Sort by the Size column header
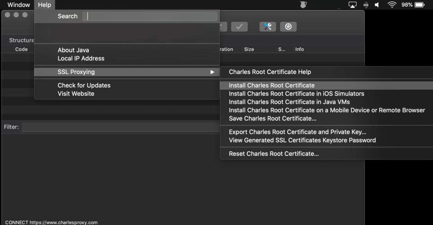Image resolution: width=433 pixels, height=225 pixels. [x=249, y=49]
